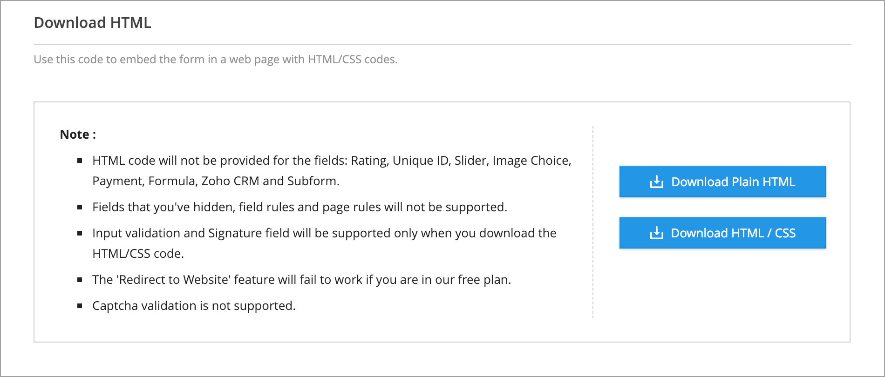Click the 'Use this code to embed' description
885x377 pixels.
216,60
